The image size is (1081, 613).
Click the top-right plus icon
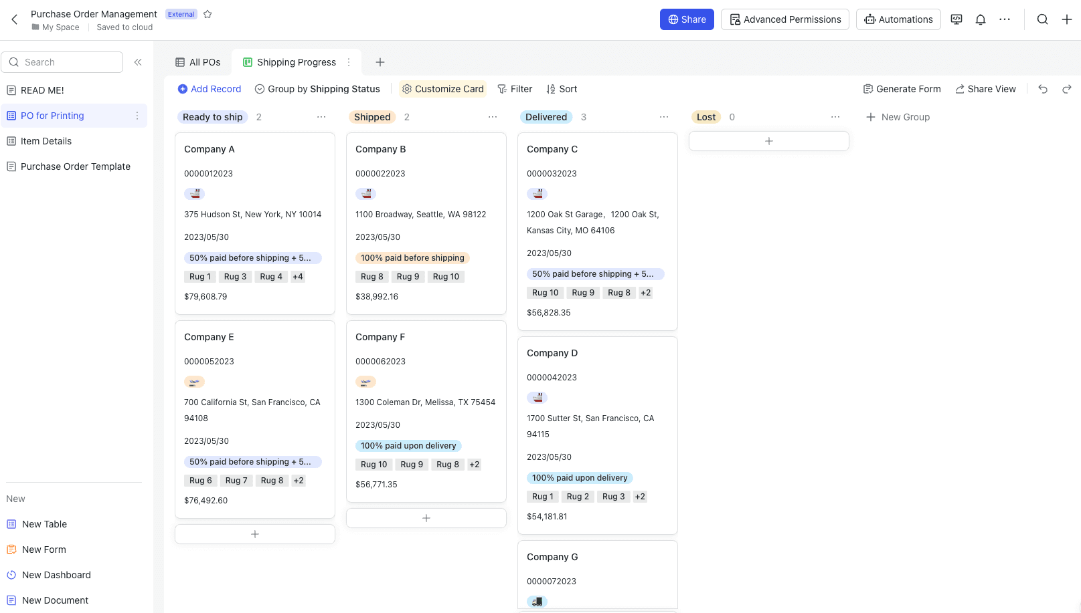[x=1067, y=19]
